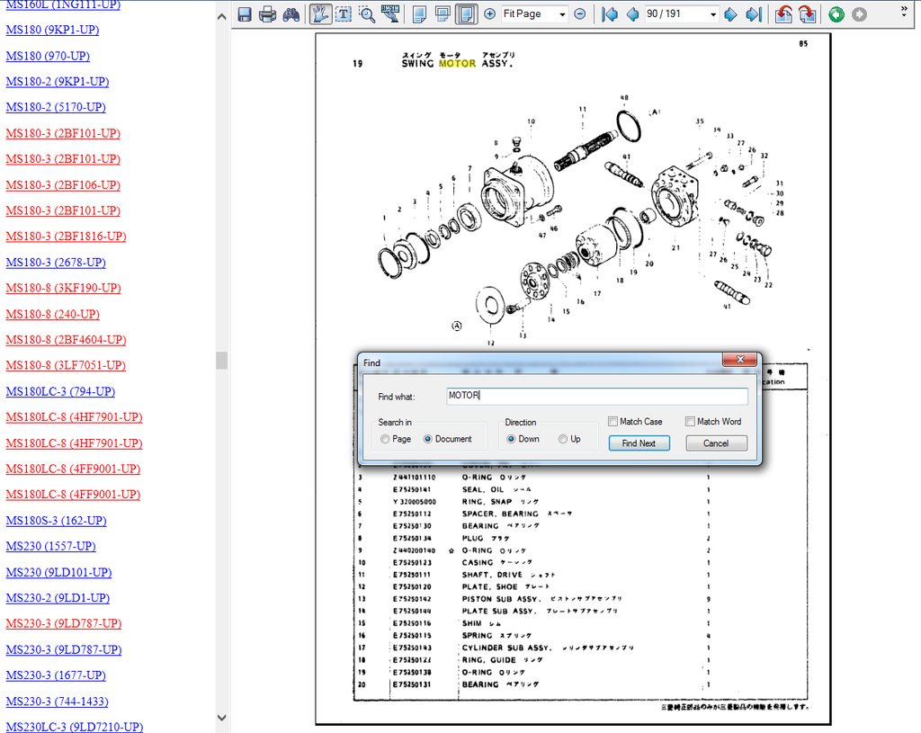This screenshot has height=733, width=921.
Task: Go to the next page arrow
Action: coord(730,14)
